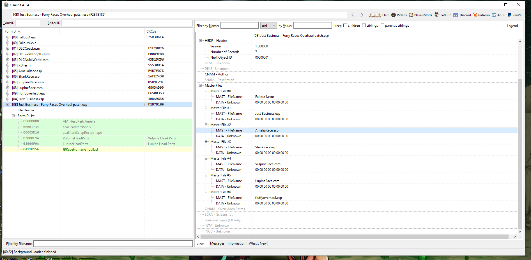The width and height of the screenshot is (531, 260).
Task: Click the file path address bar
Action: click(180, 15)
